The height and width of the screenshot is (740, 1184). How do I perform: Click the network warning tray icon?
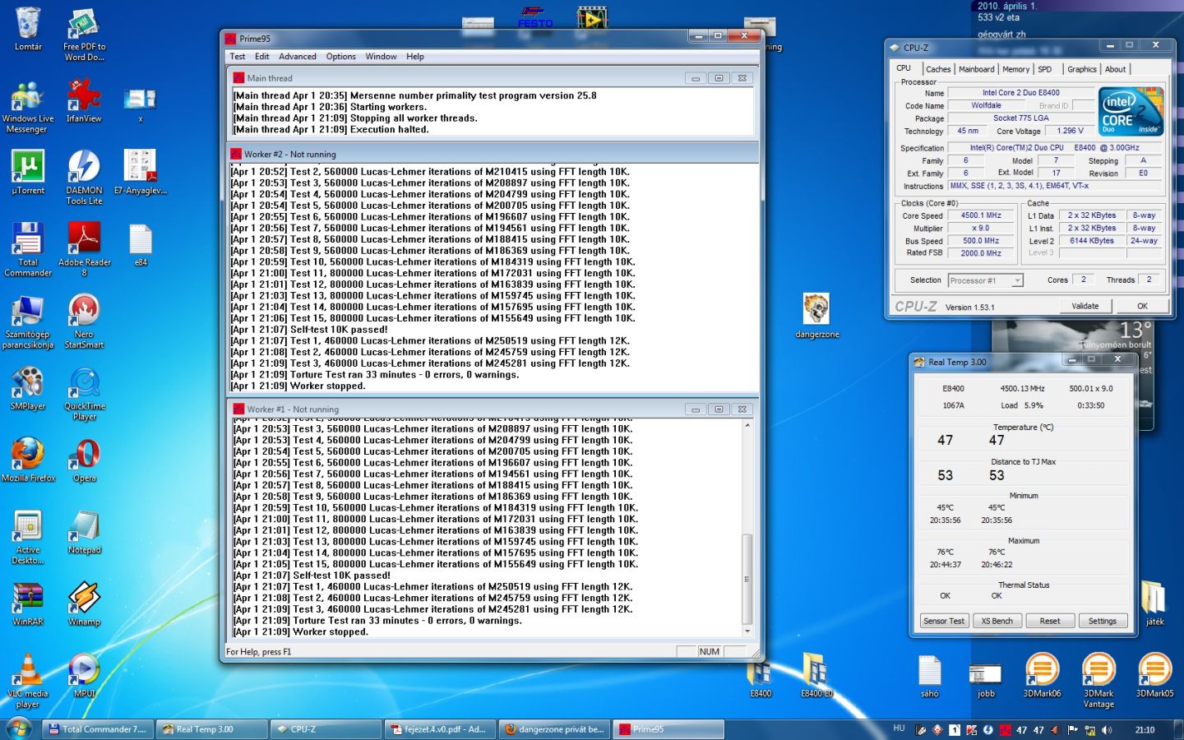pyautogui.click(x=1089, y=729)
